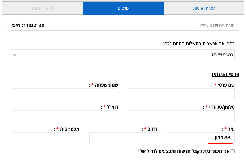The height and width of the screenshot is (160, 246).
Task: Open the כרטיס אשראי payment method dropdown
Action: click(123, 55)
